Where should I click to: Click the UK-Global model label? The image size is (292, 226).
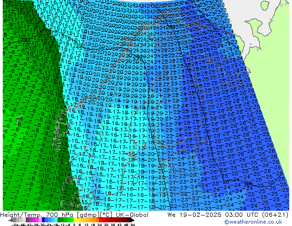pyautogui.click(x=132, y=215)
